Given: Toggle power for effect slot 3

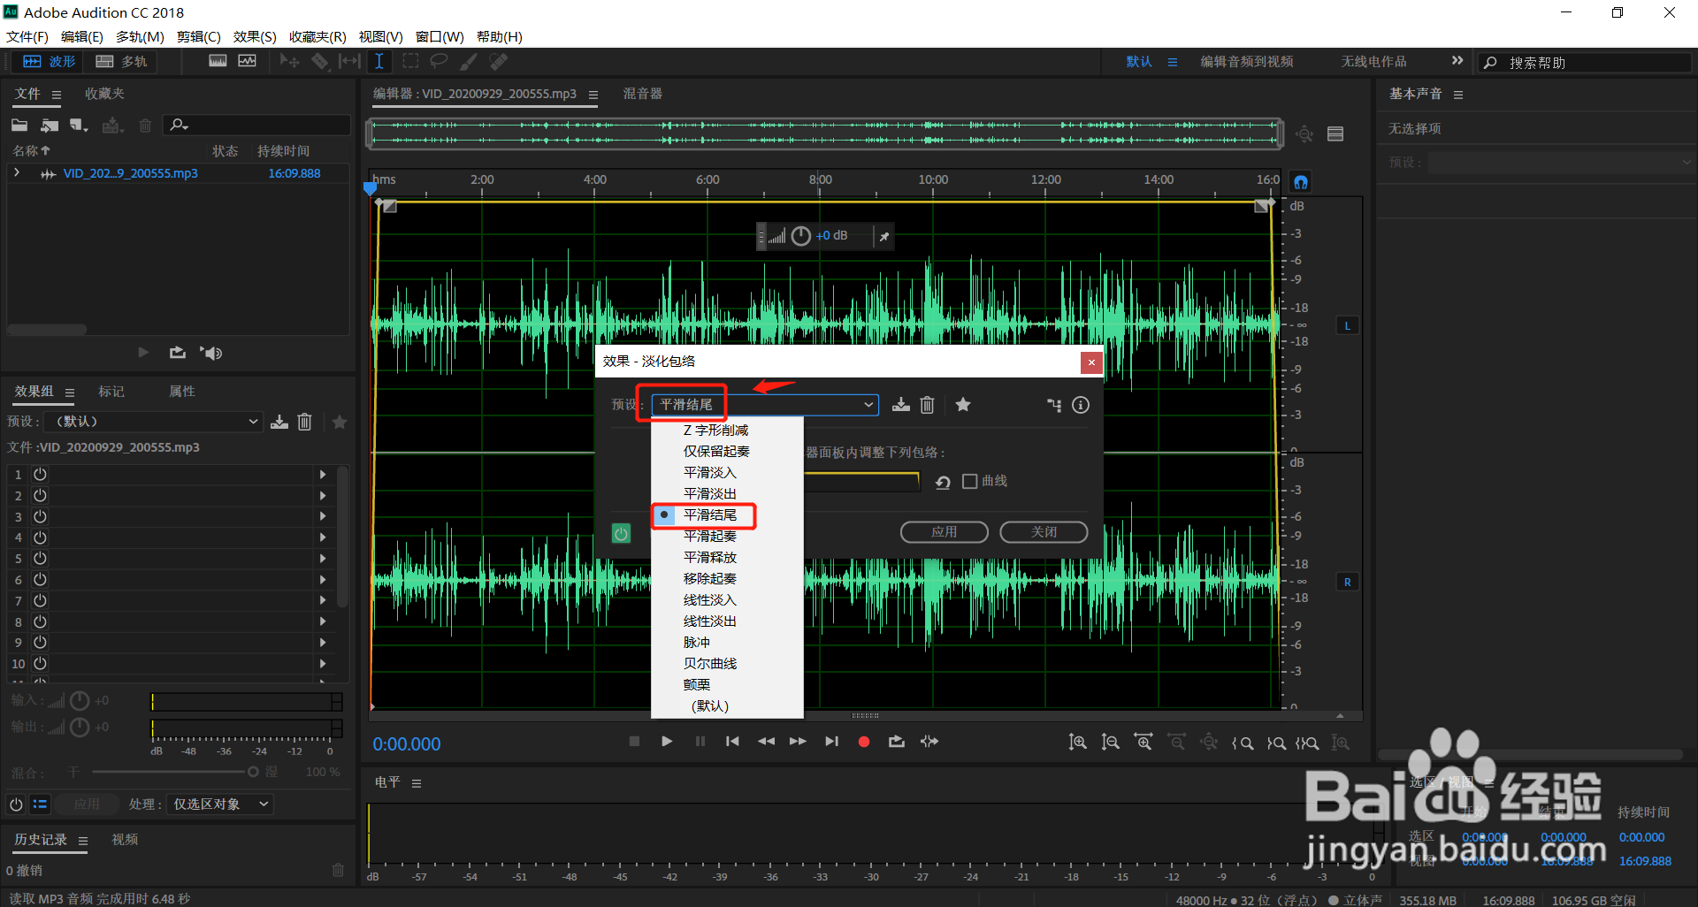Looking at the screenshot, I should [40, 516].
